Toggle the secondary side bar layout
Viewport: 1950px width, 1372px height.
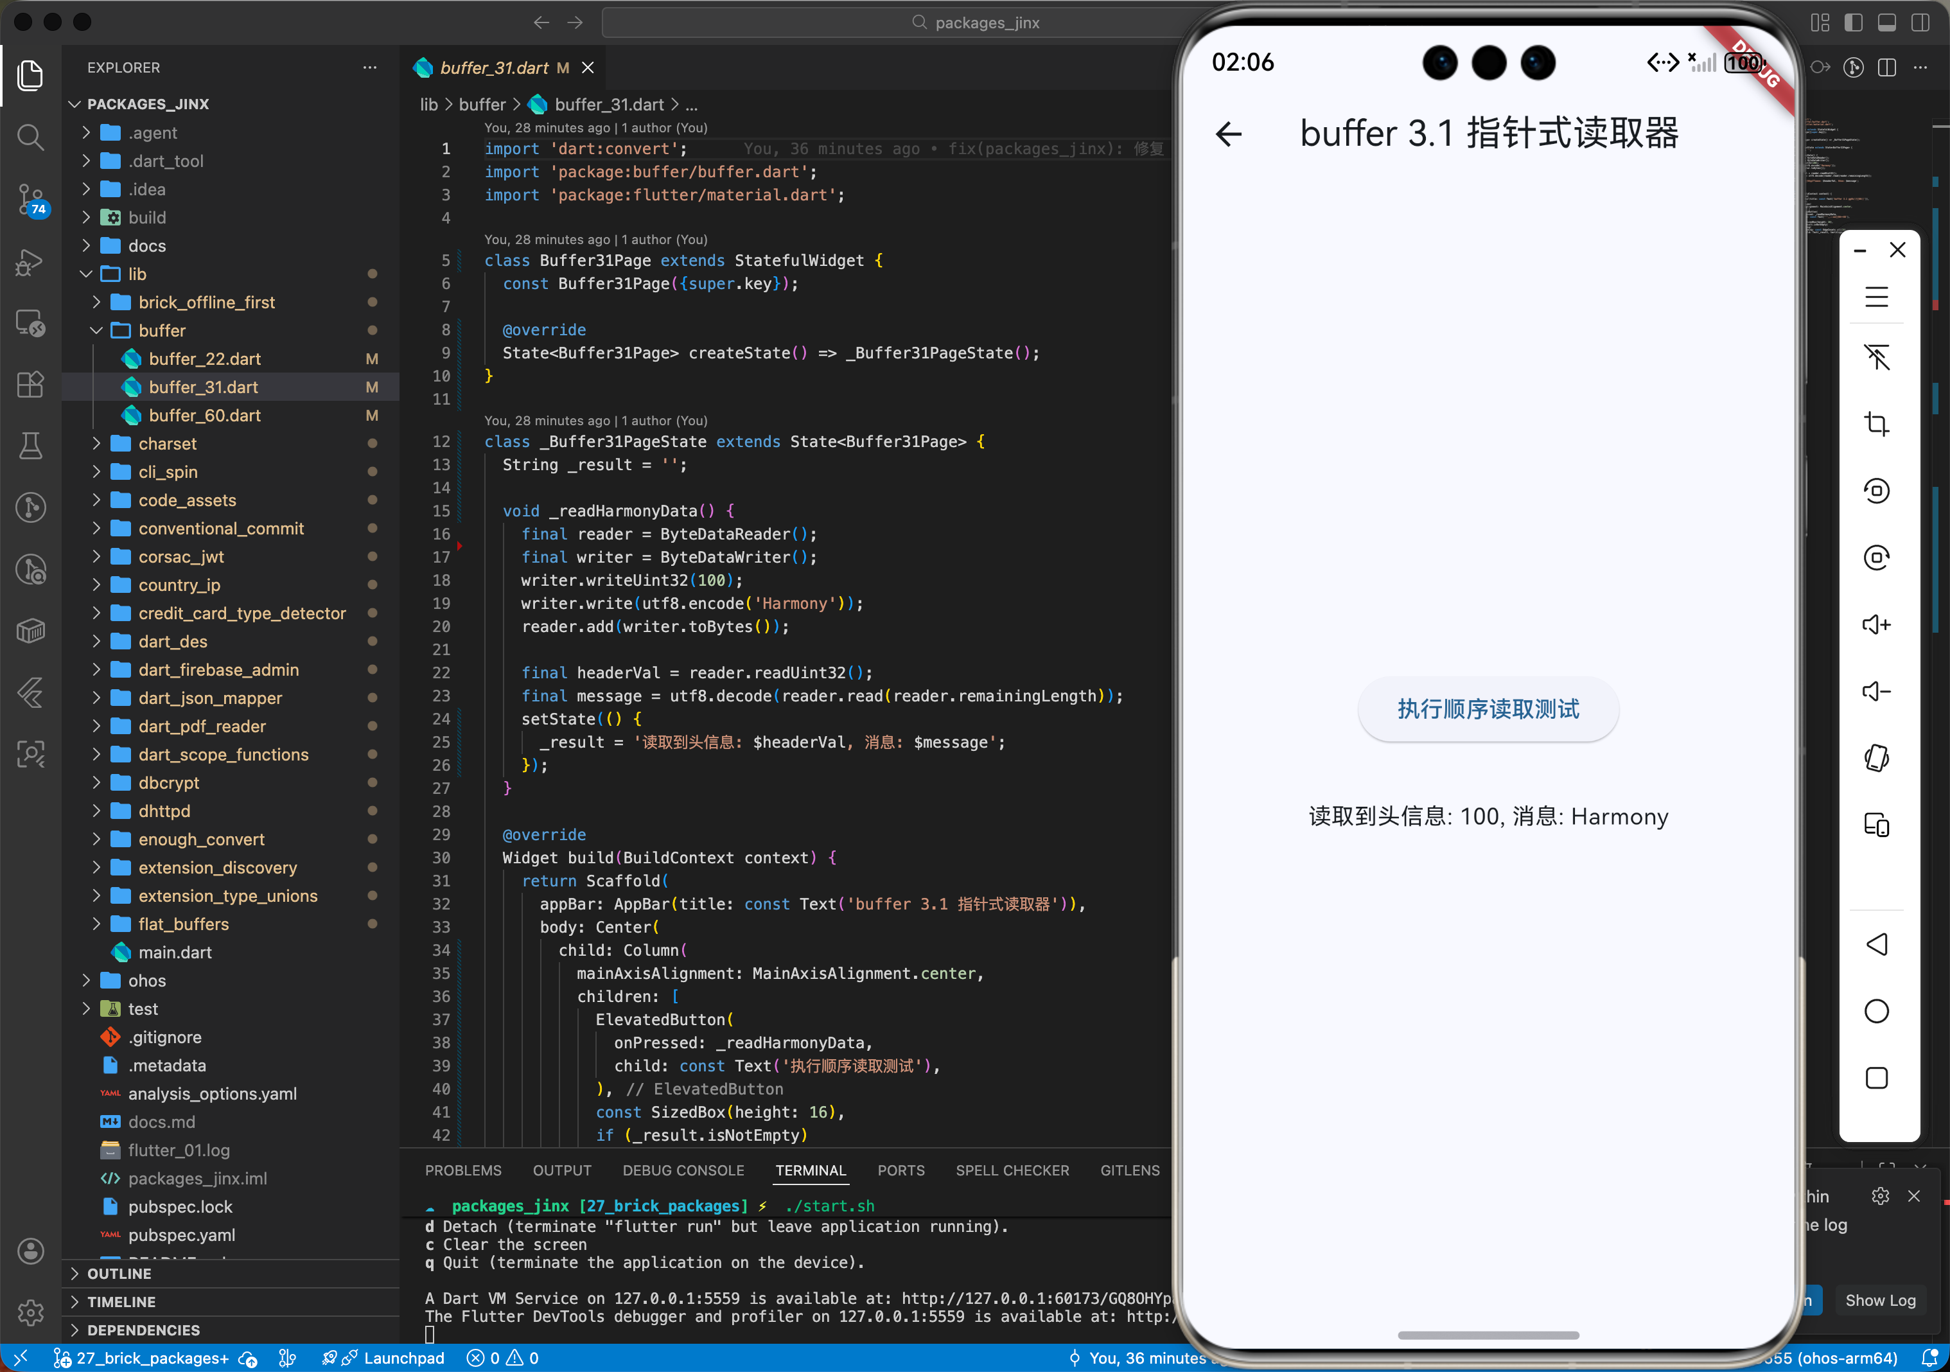click(1919, 23)
